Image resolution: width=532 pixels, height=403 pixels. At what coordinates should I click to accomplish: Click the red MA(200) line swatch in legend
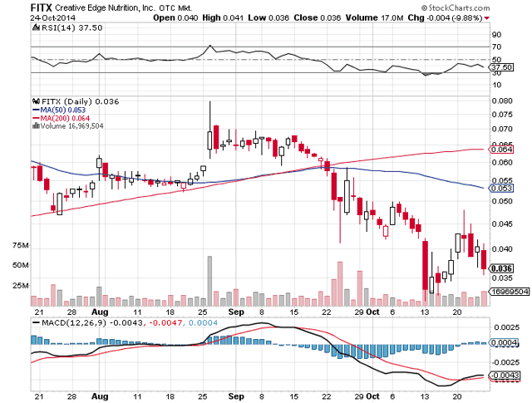point(36,118)
